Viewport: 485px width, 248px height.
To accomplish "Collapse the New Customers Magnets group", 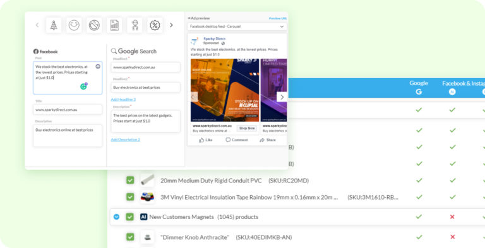I will coord(116,217).
